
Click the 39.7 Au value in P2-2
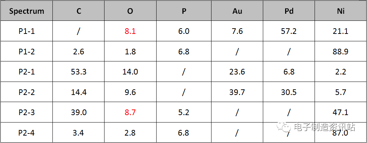pyautogui.click(x=237, y=92)
